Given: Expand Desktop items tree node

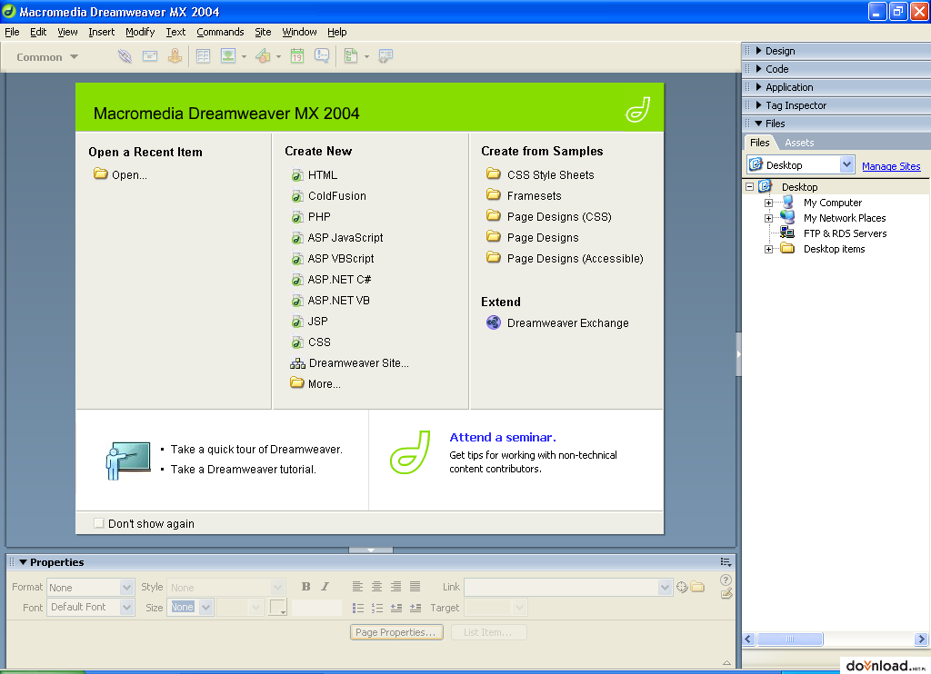Looking at the screenshot, I should point(768,249).
